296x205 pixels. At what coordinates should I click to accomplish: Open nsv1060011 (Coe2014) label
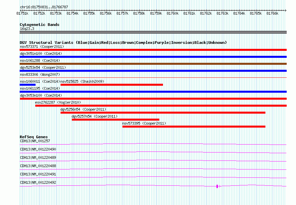click(40, 81)
